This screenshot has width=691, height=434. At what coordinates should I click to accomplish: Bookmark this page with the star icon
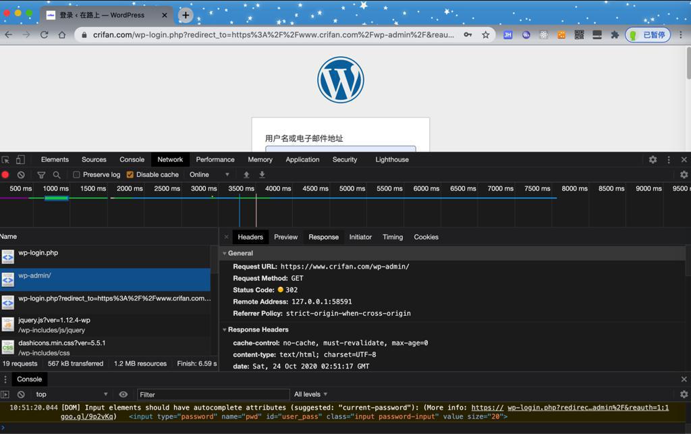pos(485,35)
